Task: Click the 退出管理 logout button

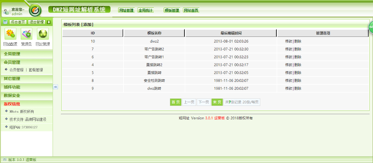Action: (36, 22)
